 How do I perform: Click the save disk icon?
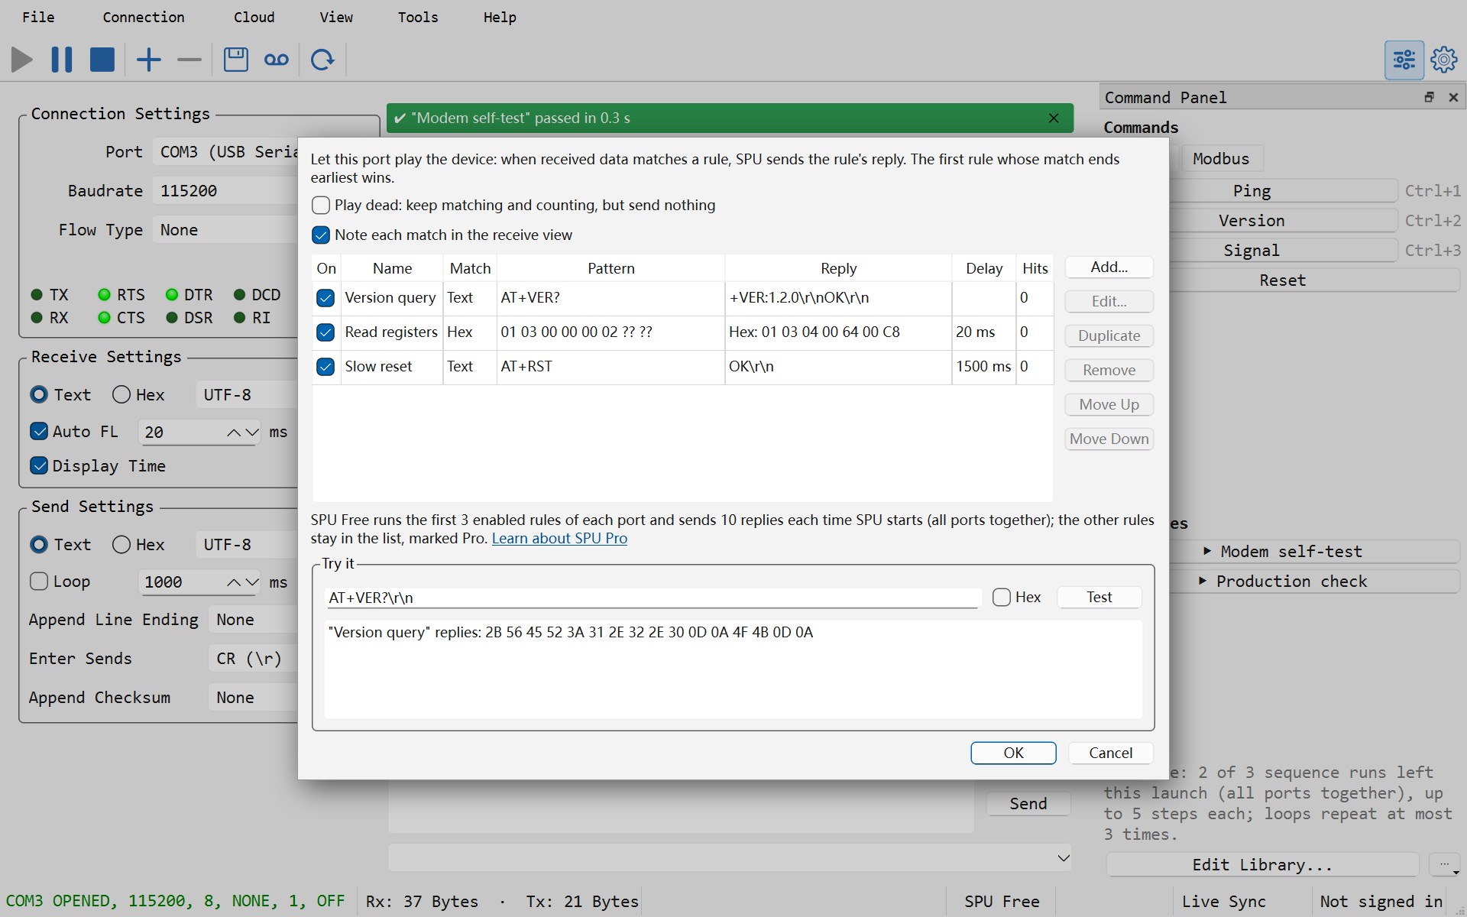(x=235, y=60)
